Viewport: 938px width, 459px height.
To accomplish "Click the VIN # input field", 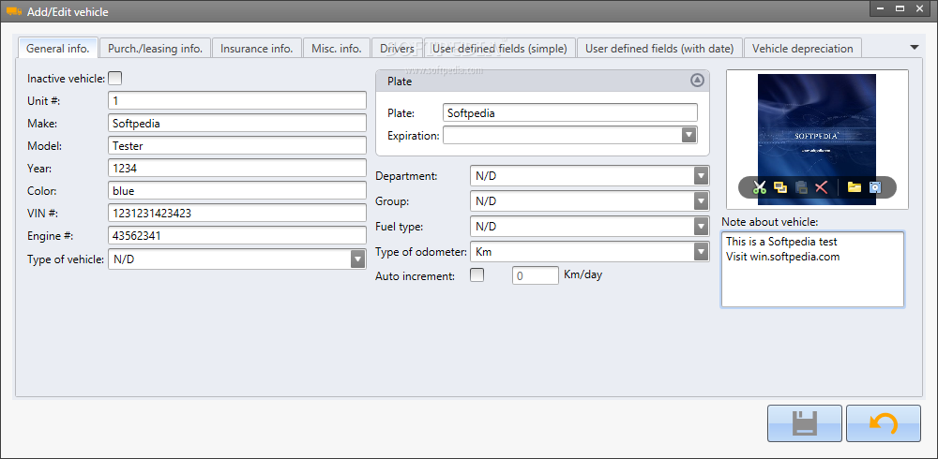I will click(237, 213).
